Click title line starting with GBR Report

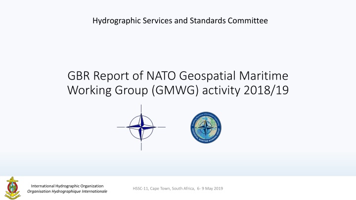pyautogui.click(x=178, y=78)
